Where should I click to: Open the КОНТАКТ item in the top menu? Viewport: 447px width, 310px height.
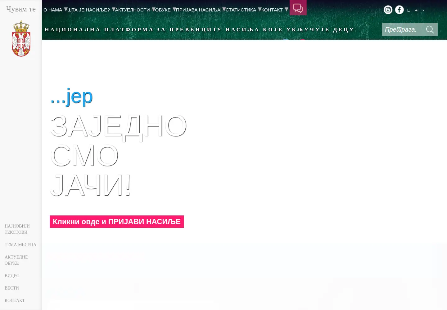click(272, 10)
